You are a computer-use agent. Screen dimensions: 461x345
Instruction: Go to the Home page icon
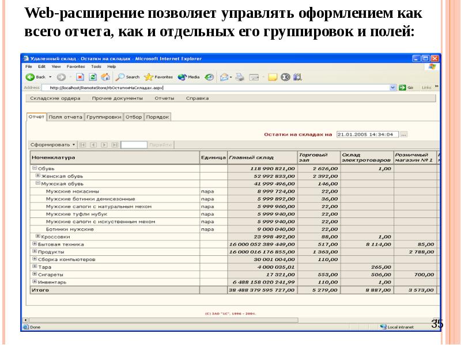105,76
